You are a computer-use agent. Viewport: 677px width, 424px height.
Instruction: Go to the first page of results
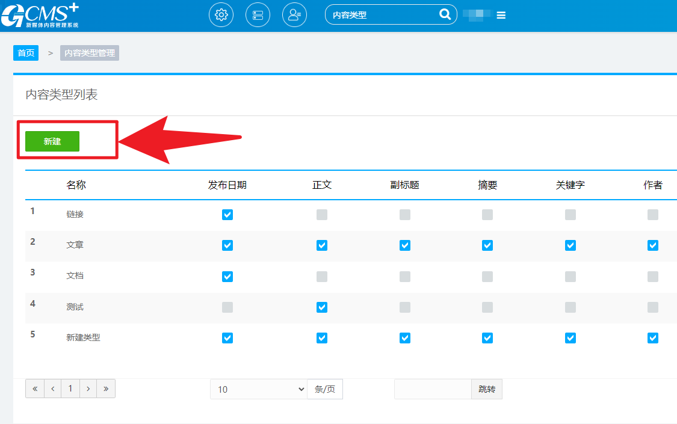point(34,389)
